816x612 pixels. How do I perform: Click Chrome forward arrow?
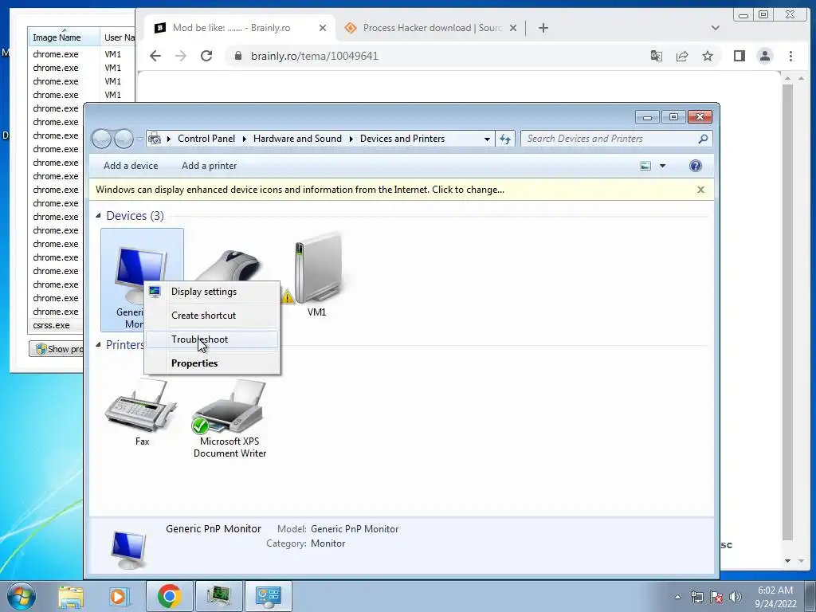coord(181,56)
